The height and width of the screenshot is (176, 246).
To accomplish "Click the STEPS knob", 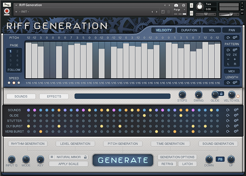I will click(182, 94).
